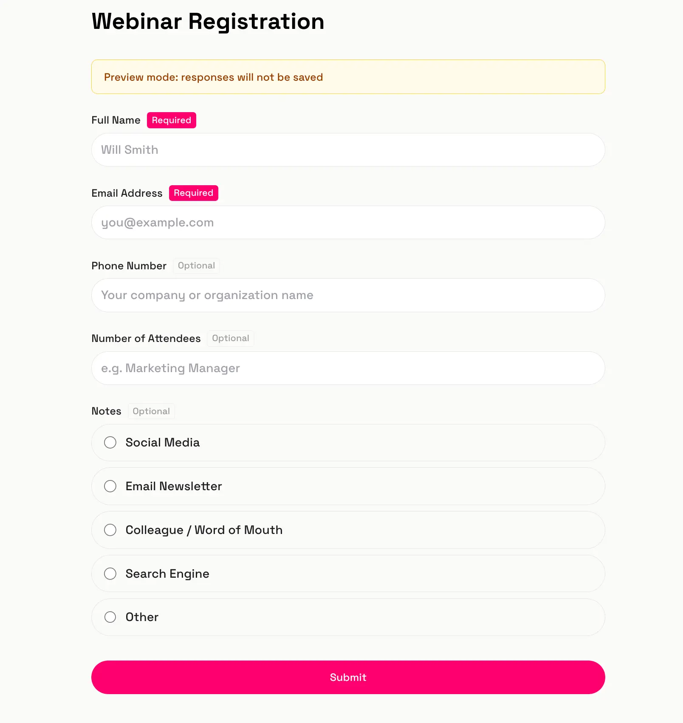Choose the Other radio option
683x723 pixels.
pyautogui.click(x=110, y=617)
